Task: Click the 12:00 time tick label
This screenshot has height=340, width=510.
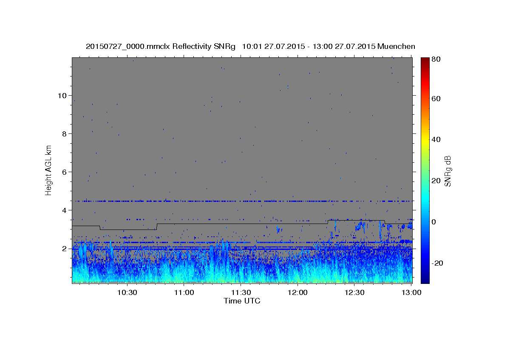Action: 297,292
